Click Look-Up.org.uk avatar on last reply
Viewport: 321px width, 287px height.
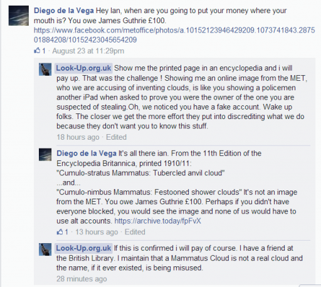point(45,249)
